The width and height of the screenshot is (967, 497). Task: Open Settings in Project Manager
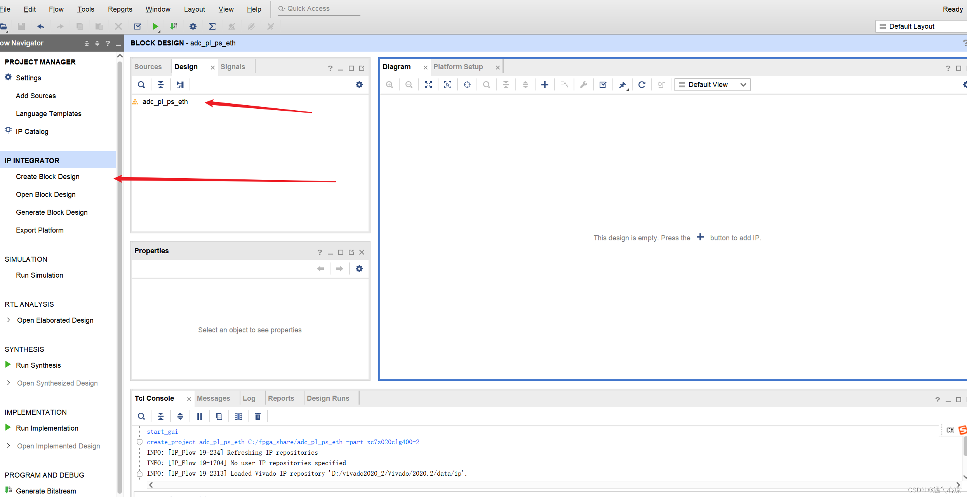tap(28, 78)
